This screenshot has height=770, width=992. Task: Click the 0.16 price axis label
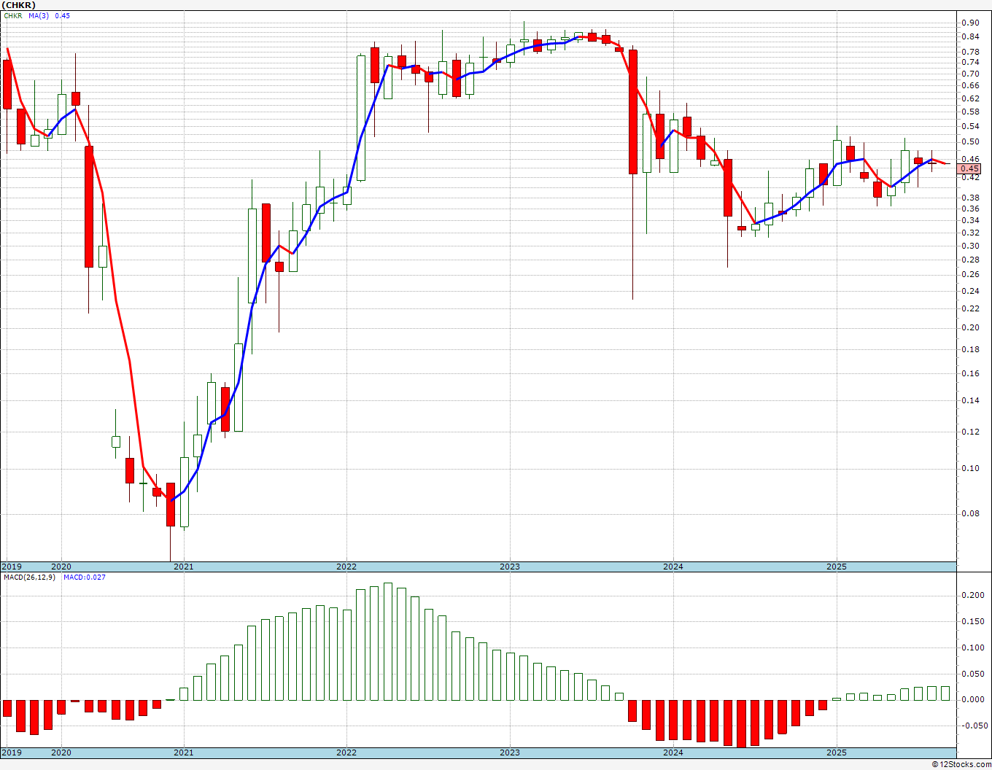coord(970,373)
